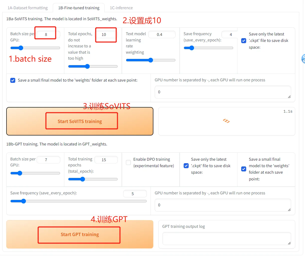Adjust the SoVITS total epochs slider
Image resolution: width=305 pixels, height=261 pixels.
point(93,66)
